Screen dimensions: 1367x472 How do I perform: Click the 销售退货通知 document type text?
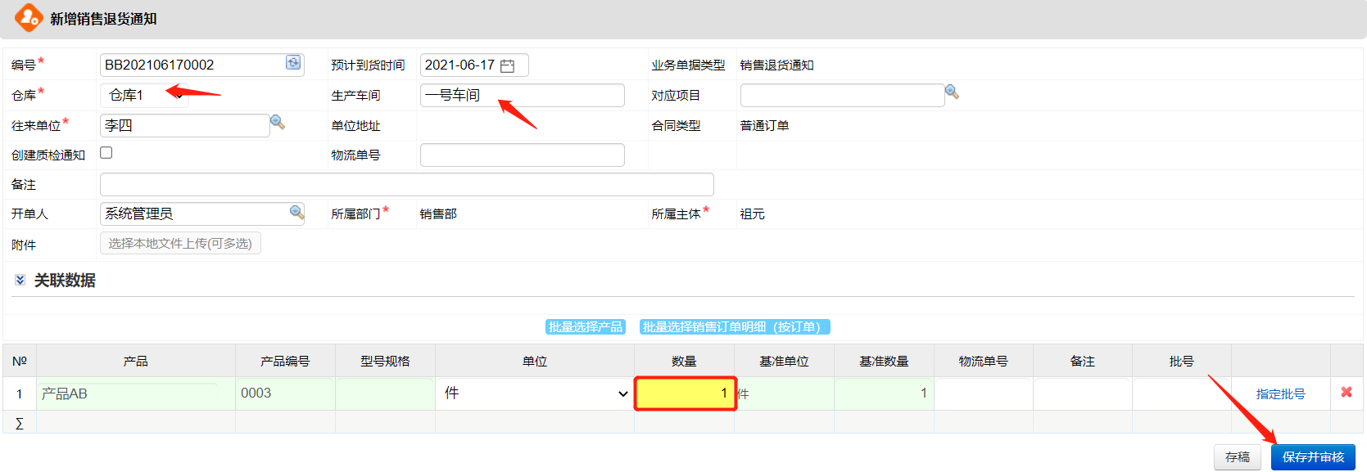click(777, 65)
